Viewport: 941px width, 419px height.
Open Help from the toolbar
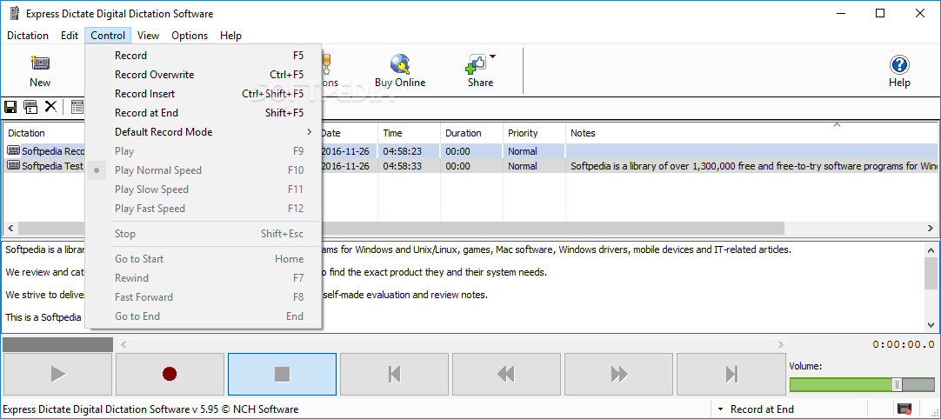point(899,70)
